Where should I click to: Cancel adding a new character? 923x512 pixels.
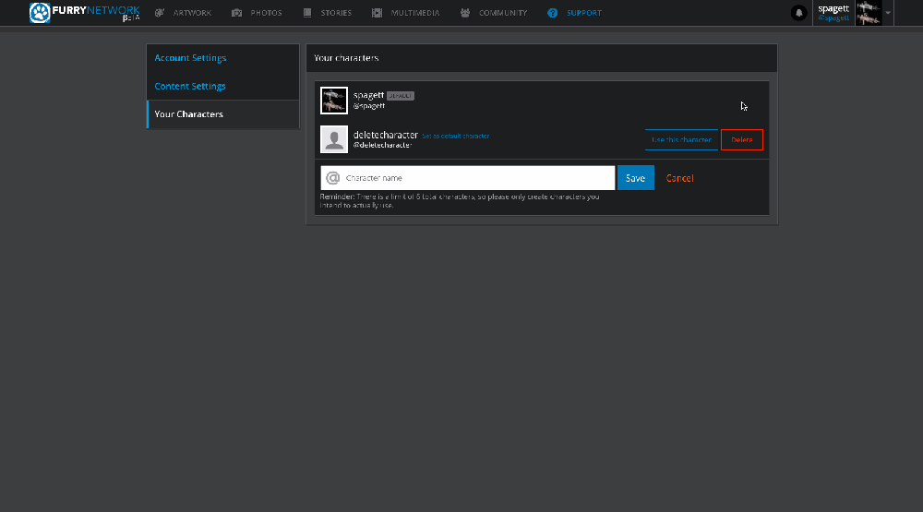[x=679, y=178]
